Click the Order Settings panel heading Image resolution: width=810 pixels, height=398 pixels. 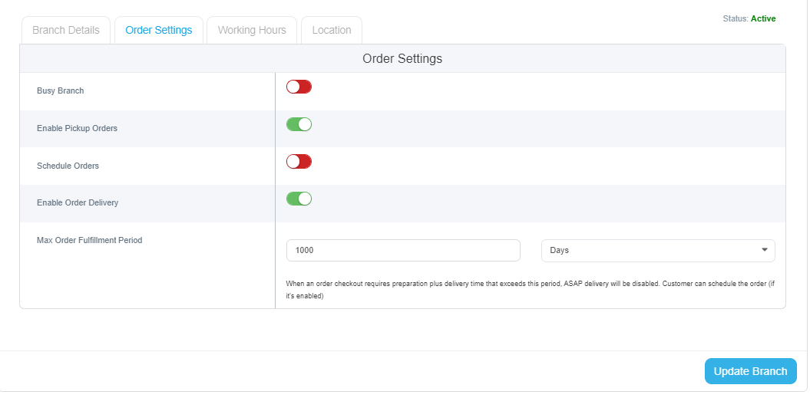402,59
